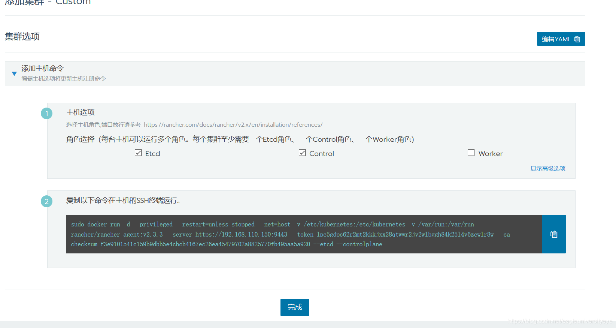Click the rancher.com docs reference URL text
616x328 pixels.
(x=233, y=124)
